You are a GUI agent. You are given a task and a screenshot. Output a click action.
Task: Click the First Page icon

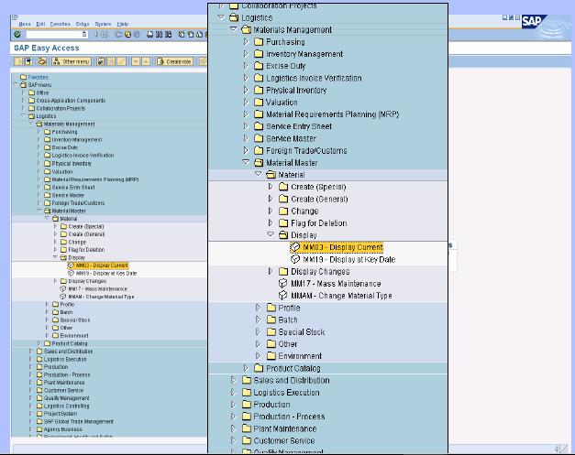182,35
